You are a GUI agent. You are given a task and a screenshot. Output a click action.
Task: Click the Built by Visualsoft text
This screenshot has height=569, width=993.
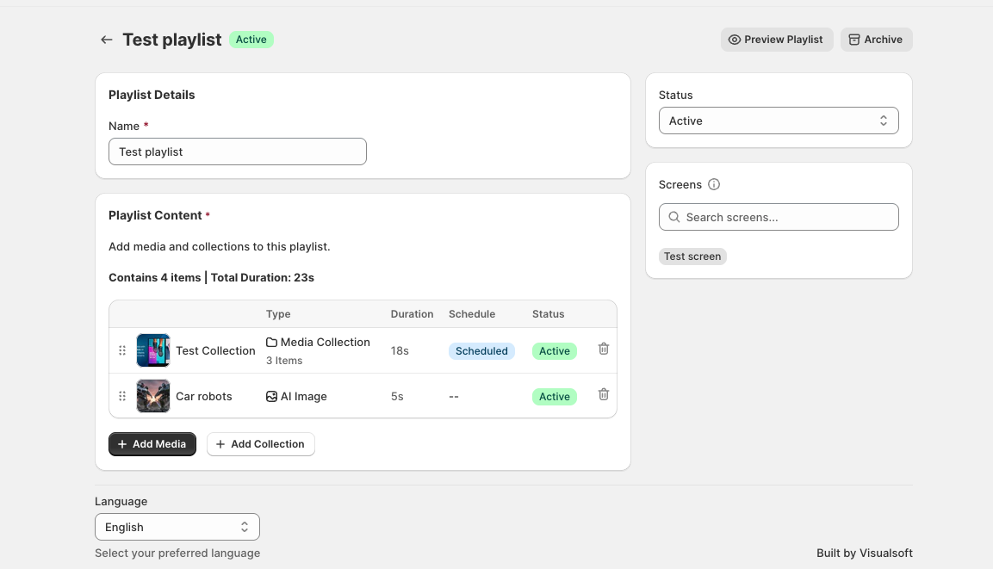[x=865, y=554]
